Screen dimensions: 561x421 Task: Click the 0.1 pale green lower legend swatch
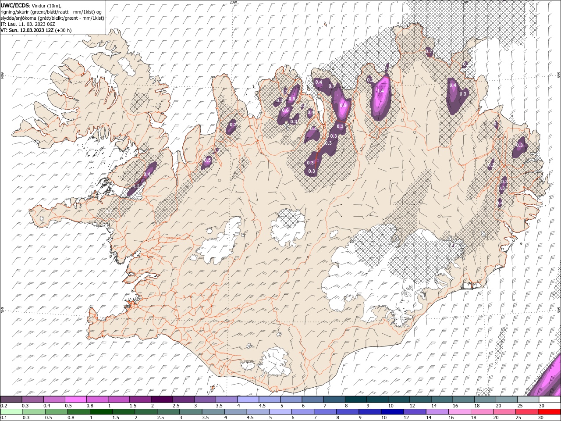(x=11, y=412)
